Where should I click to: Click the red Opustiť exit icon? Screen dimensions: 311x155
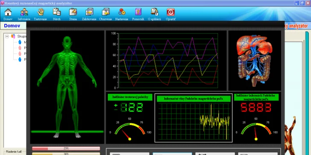pos(170,14)
